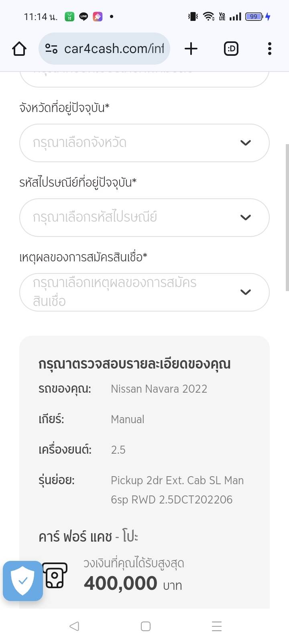Click the page scrollbar on right edge
289x644 pixels.
tap(287, 217)
